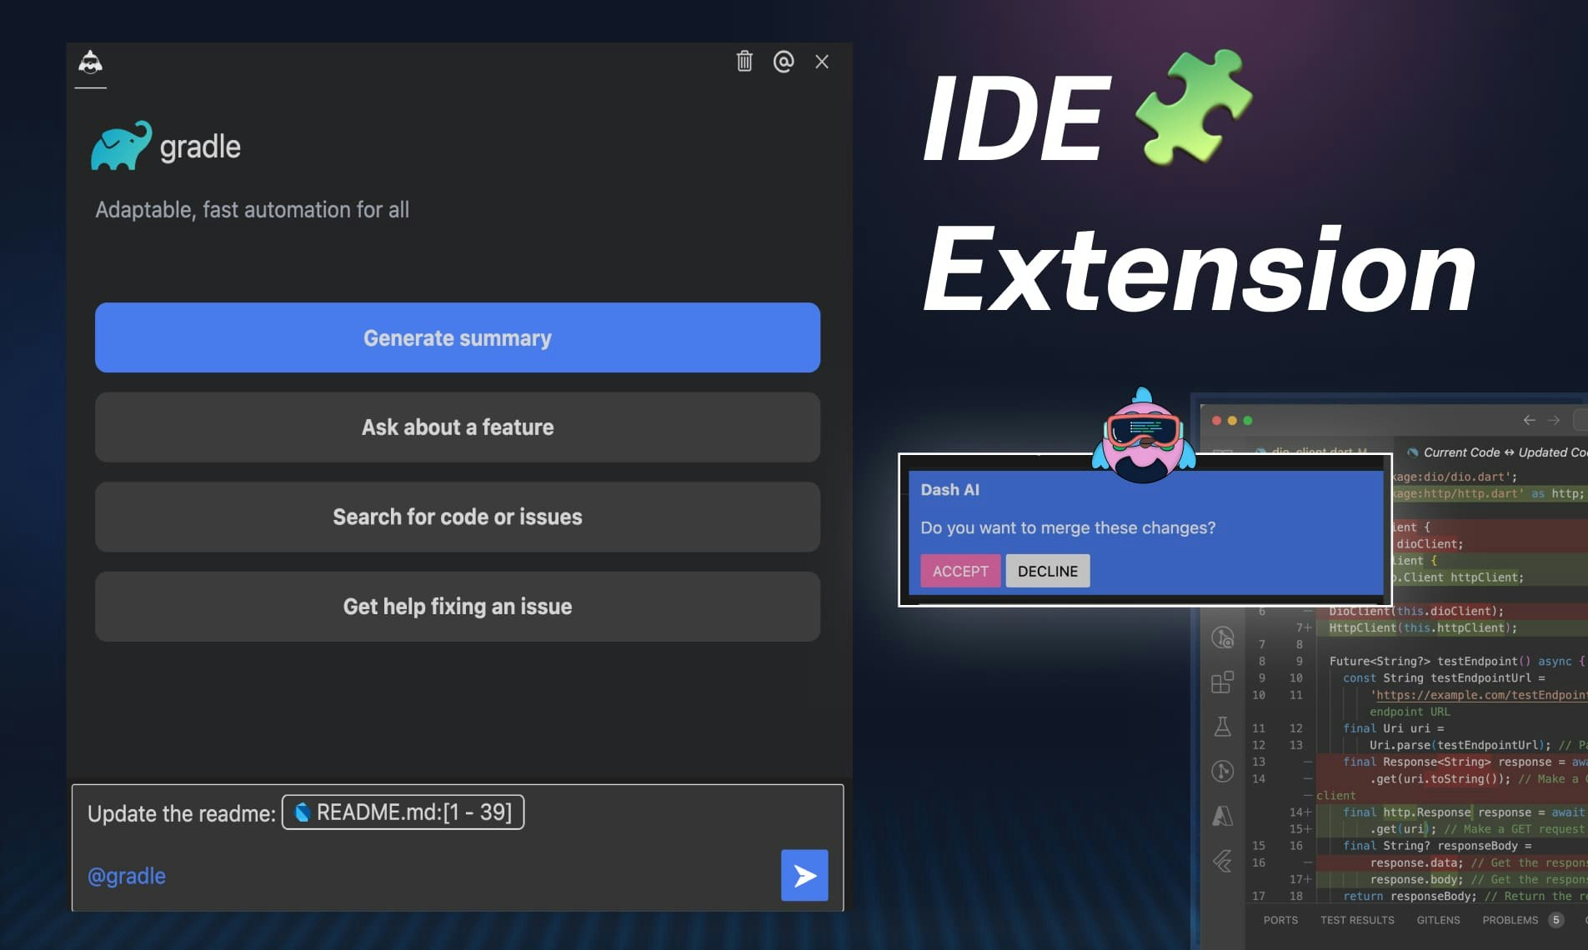Click the yellow minimize traffic light of editor window
Viewport: 1588px width, 950px height.
[x=1232, y=421]
